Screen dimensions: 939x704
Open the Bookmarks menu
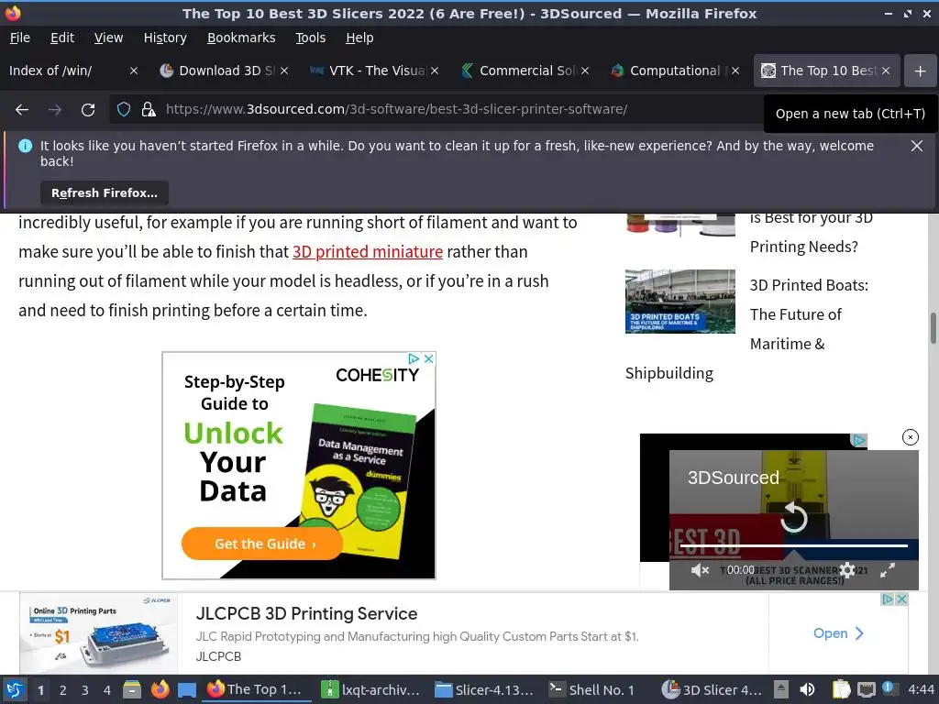pos(241,38)
